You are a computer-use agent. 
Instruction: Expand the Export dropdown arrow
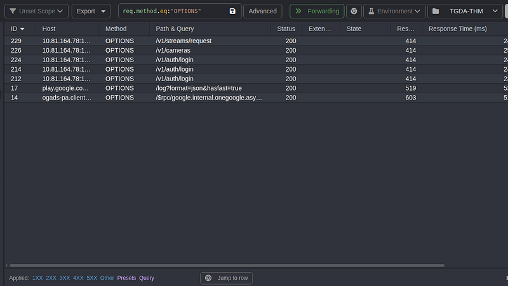(104, 11)
